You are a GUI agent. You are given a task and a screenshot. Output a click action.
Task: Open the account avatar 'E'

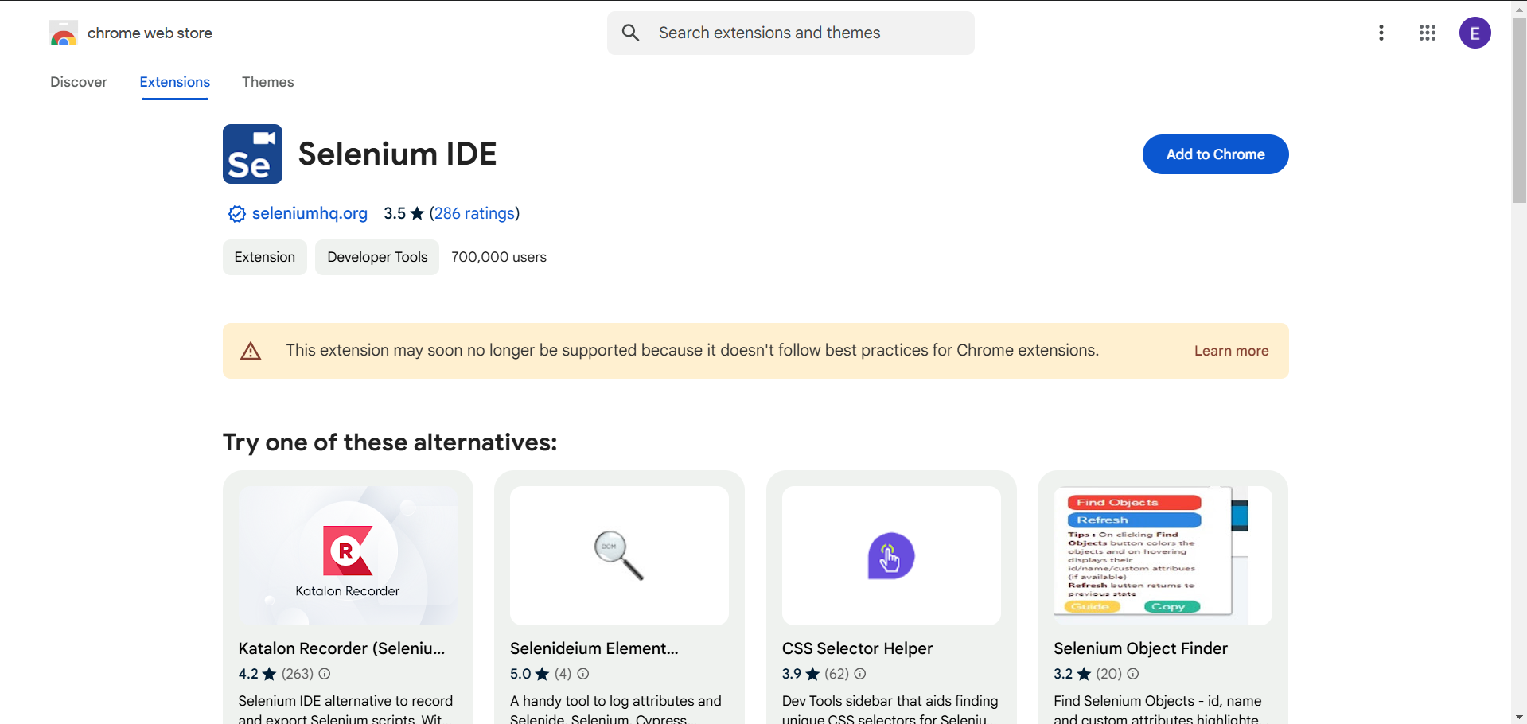1474,33
